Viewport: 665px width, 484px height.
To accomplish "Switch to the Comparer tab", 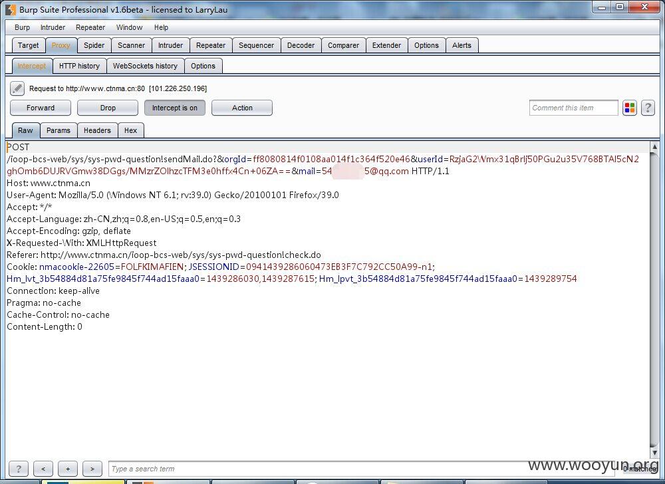I will (x=343, y=45).
